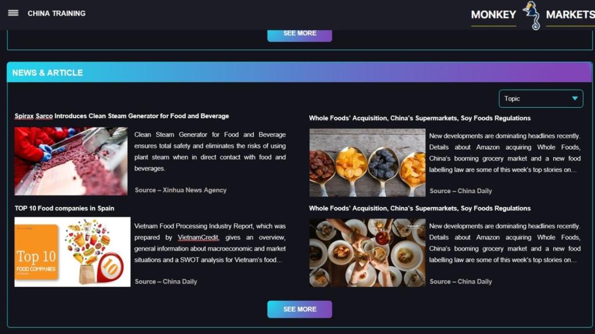Open the second Whole Foods' Acquisition article title
This screenshot has height=334, width=595.
pos(420,208)
